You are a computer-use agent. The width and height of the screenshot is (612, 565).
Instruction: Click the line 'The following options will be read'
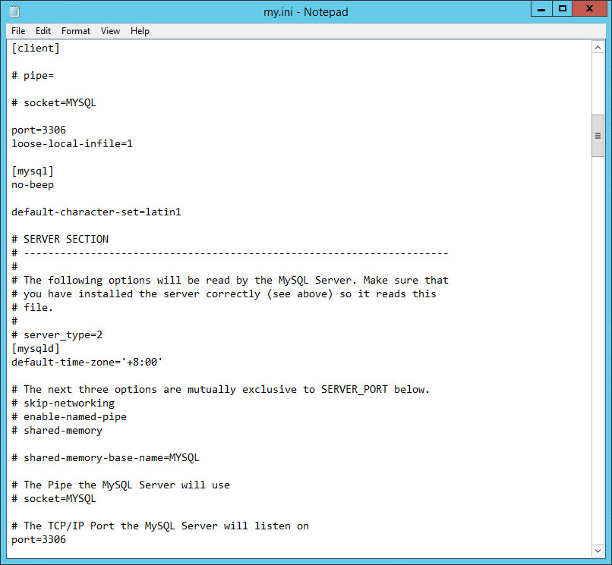pyautogui.click(x=230, y=281)
